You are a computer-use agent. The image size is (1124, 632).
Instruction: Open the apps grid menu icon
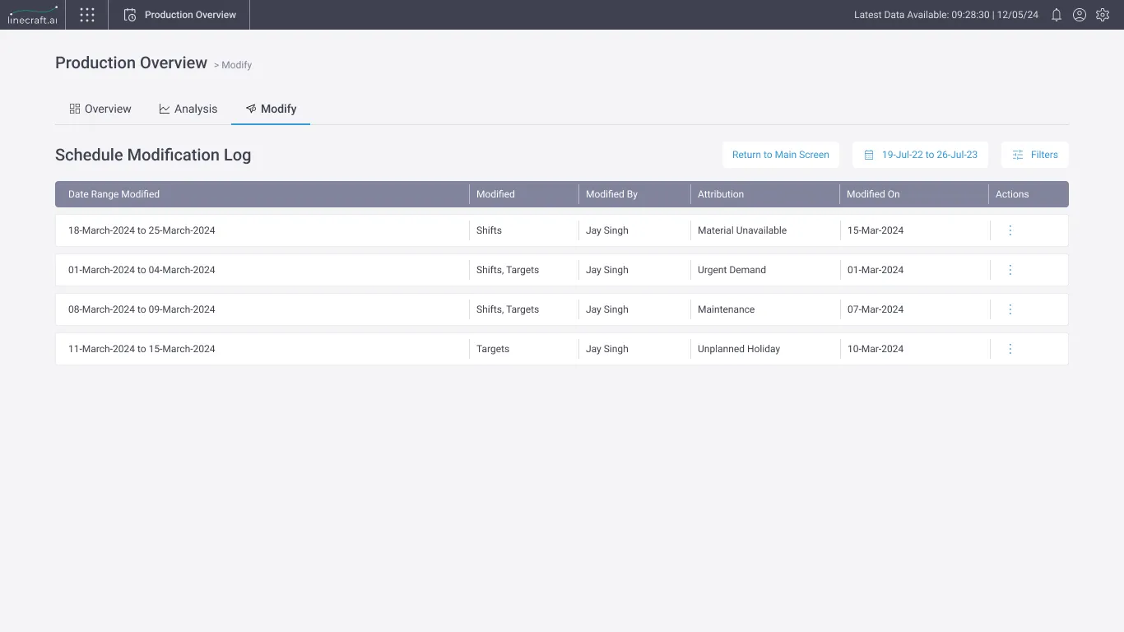click(x=87, y=15)
